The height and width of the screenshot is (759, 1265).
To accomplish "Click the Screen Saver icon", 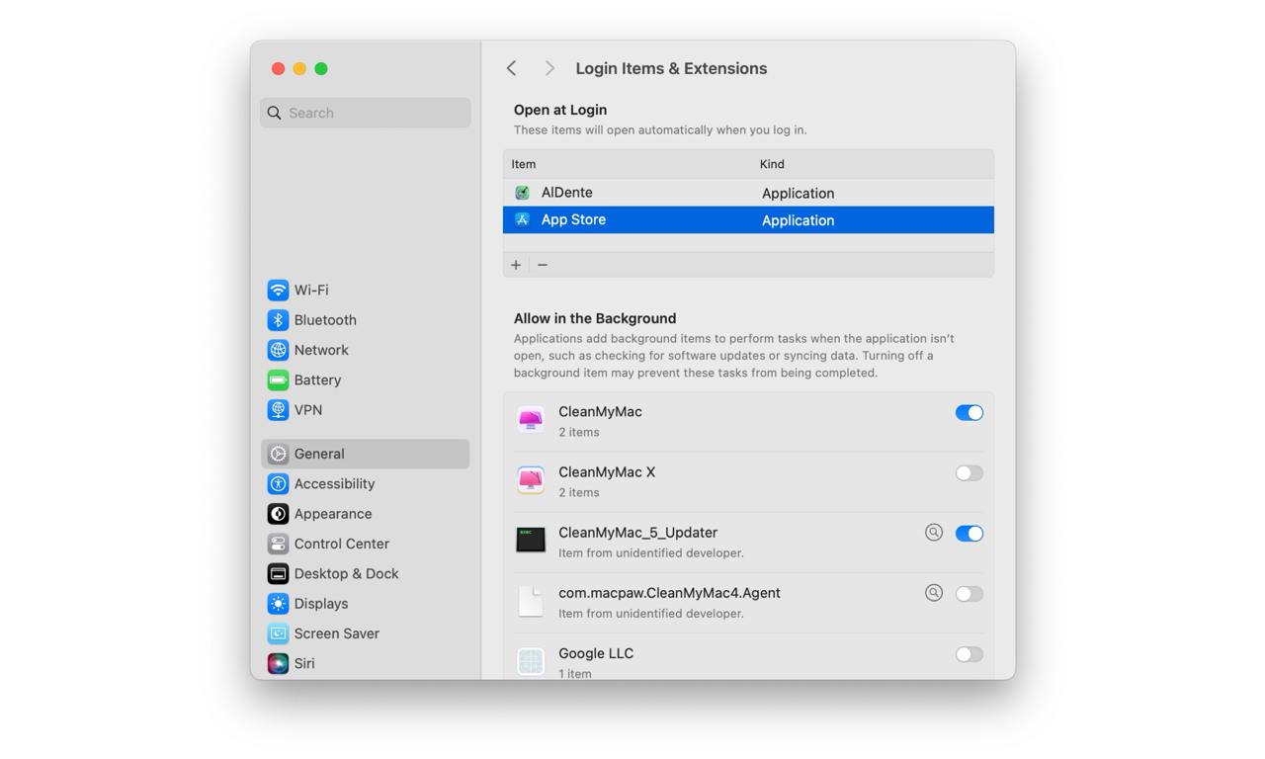I will [278, 633].
